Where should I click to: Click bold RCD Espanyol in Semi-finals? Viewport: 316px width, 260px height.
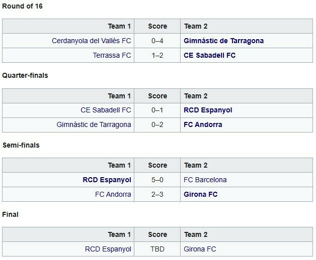(107, 180)
